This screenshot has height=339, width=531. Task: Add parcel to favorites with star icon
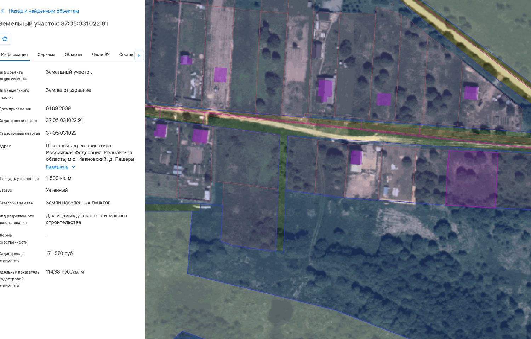point(5,39)
